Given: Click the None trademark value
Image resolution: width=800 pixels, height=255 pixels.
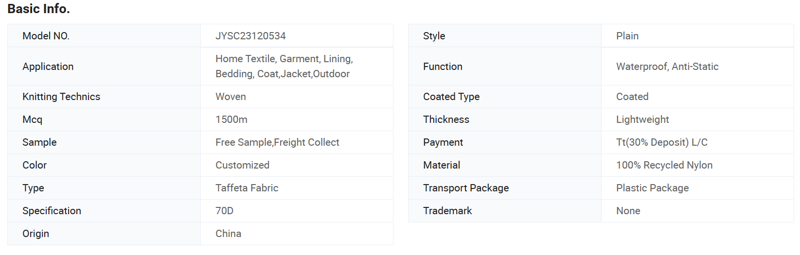Looking at the screenshot, I should pos(628,211).
